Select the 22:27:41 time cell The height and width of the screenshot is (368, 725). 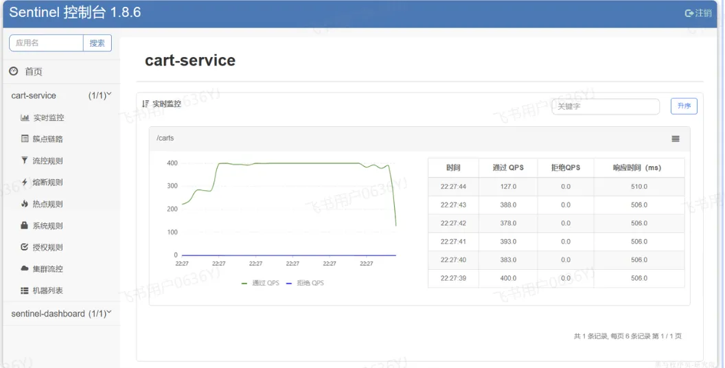coord(453,242)
